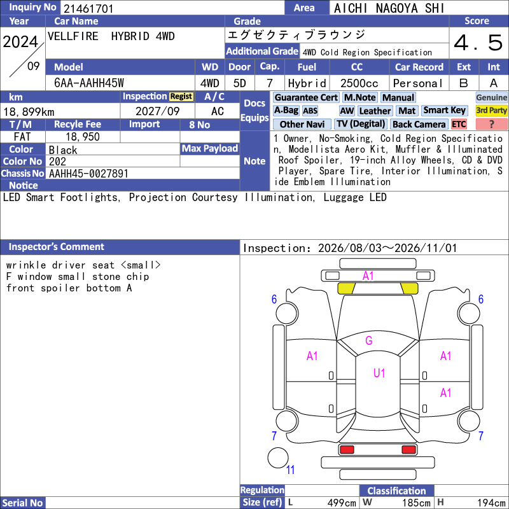Click the Max Payload label

210,149
